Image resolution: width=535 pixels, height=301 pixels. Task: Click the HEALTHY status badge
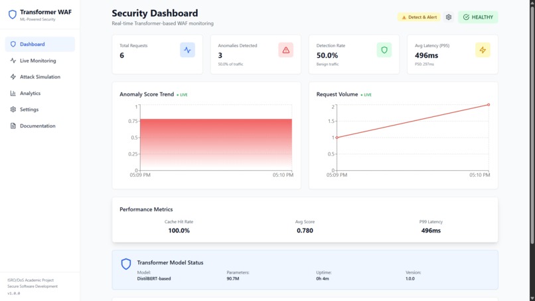[x=478, y=17]
